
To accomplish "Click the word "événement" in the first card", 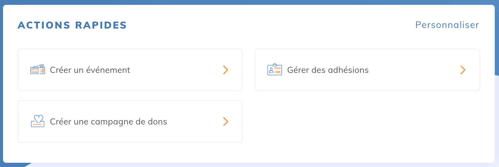I will (108, 70).
